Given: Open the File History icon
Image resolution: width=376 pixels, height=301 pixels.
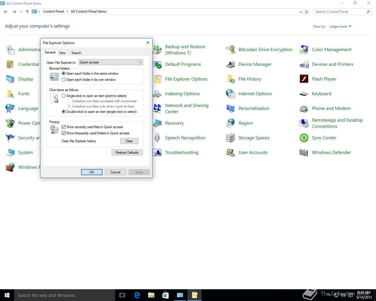Looking at the screenshot, I should point(231,79).
